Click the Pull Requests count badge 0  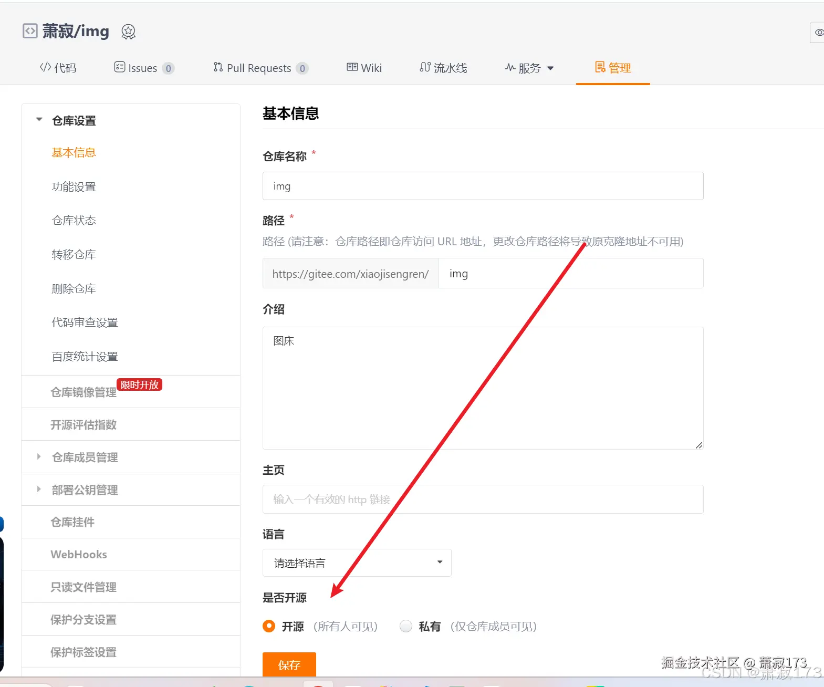(302, 68)
